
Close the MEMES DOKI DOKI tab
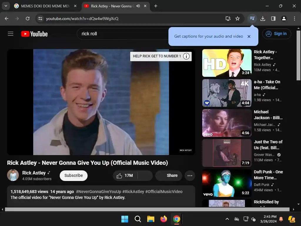[x=75, y=6]
